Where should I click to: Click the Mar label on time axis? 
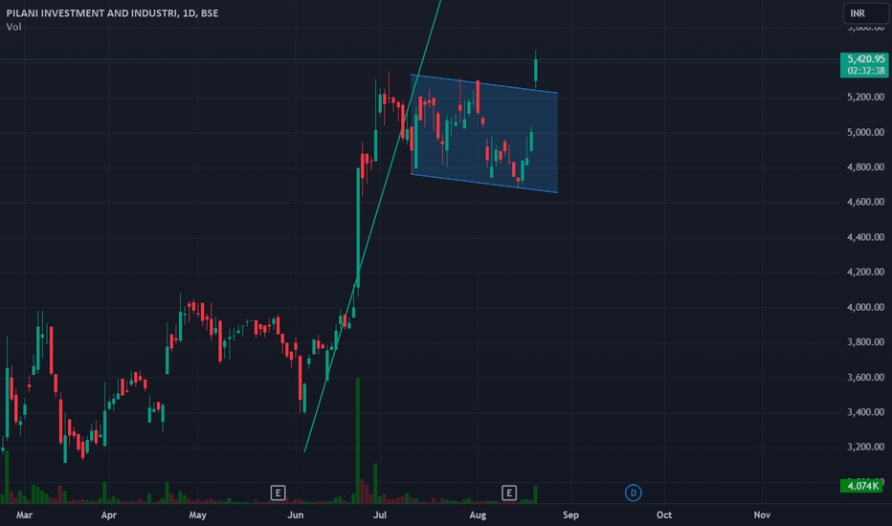click(x=25, y=515)
